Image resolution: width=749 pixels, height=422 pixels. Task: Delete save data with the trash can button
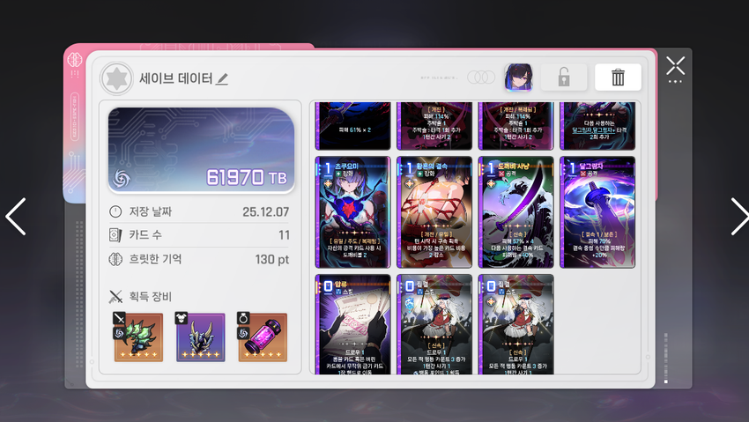coord(618,77)
